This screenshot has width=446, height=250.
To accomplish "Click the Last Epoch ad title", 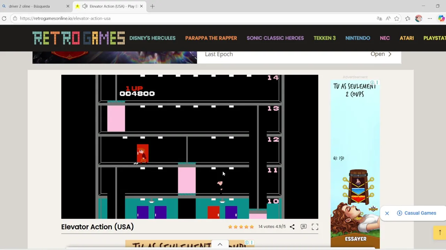I will pyautogui.click(x=219, y=54).
